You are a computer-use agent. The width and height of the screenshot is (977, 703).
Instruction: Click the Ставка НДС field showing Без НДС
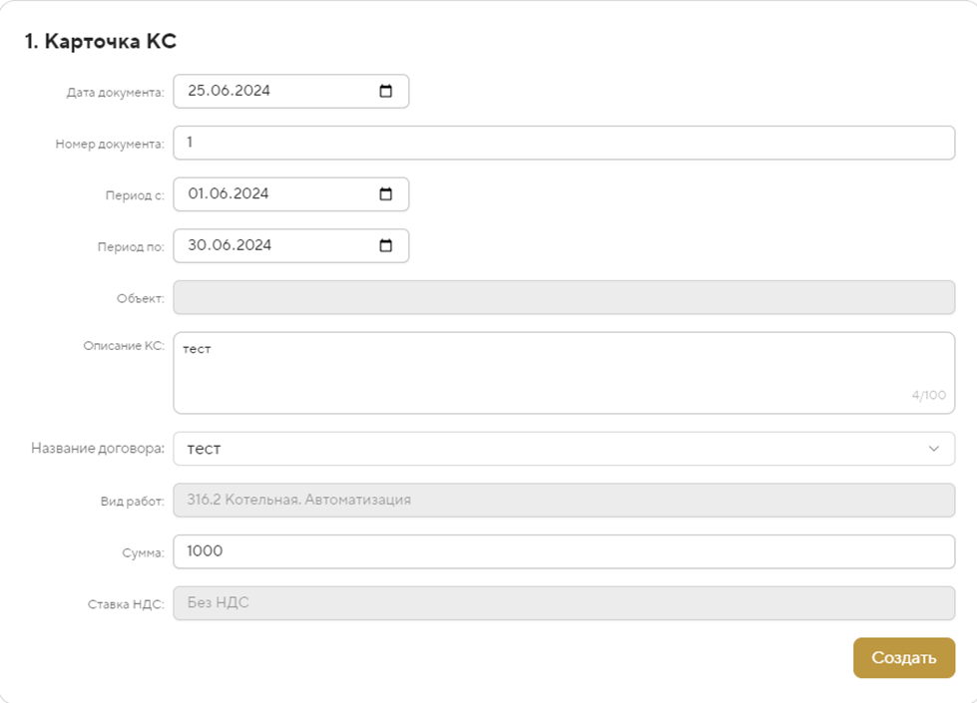(564, 602)
